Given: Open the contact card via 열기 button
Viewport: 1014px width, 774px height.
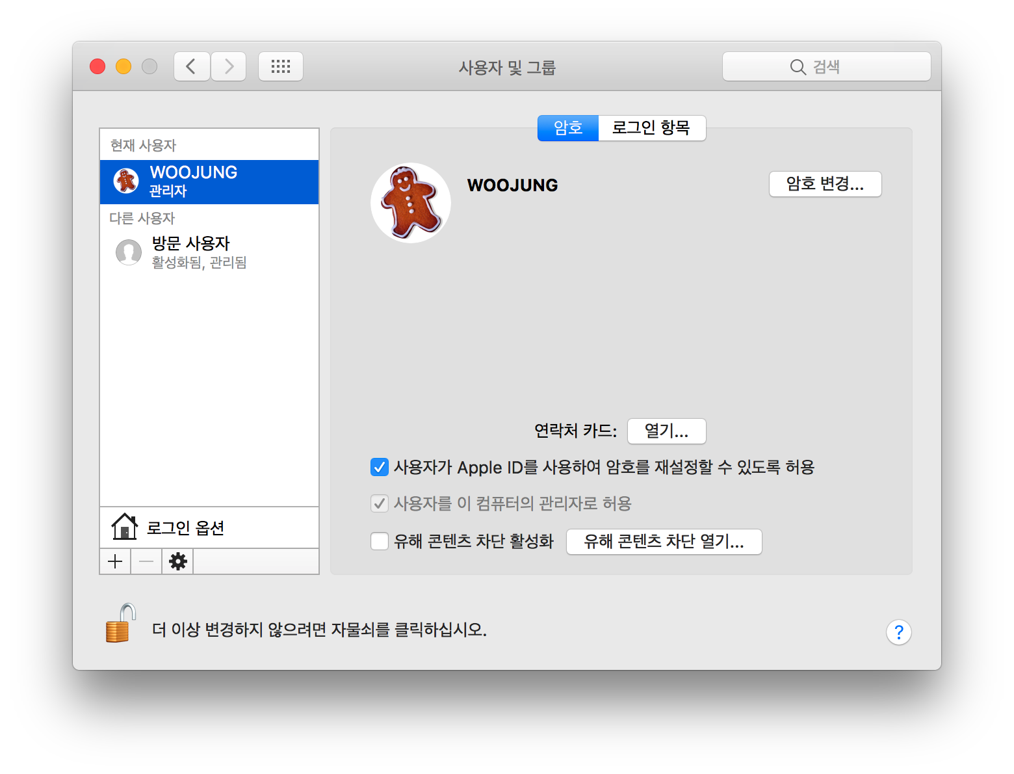Looking at the screenshot, I should (666, 431).
